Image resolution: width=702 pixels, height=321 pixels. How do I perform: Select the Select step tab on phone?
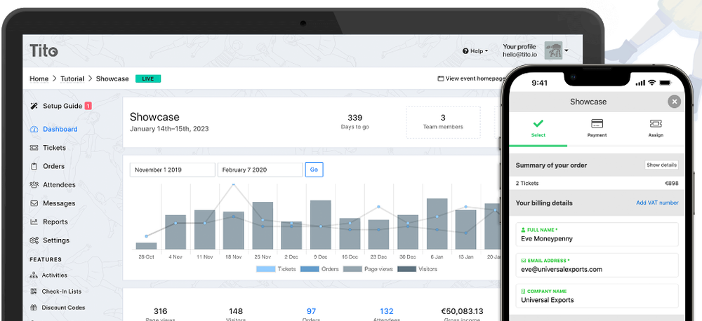(x=538, y=128)
